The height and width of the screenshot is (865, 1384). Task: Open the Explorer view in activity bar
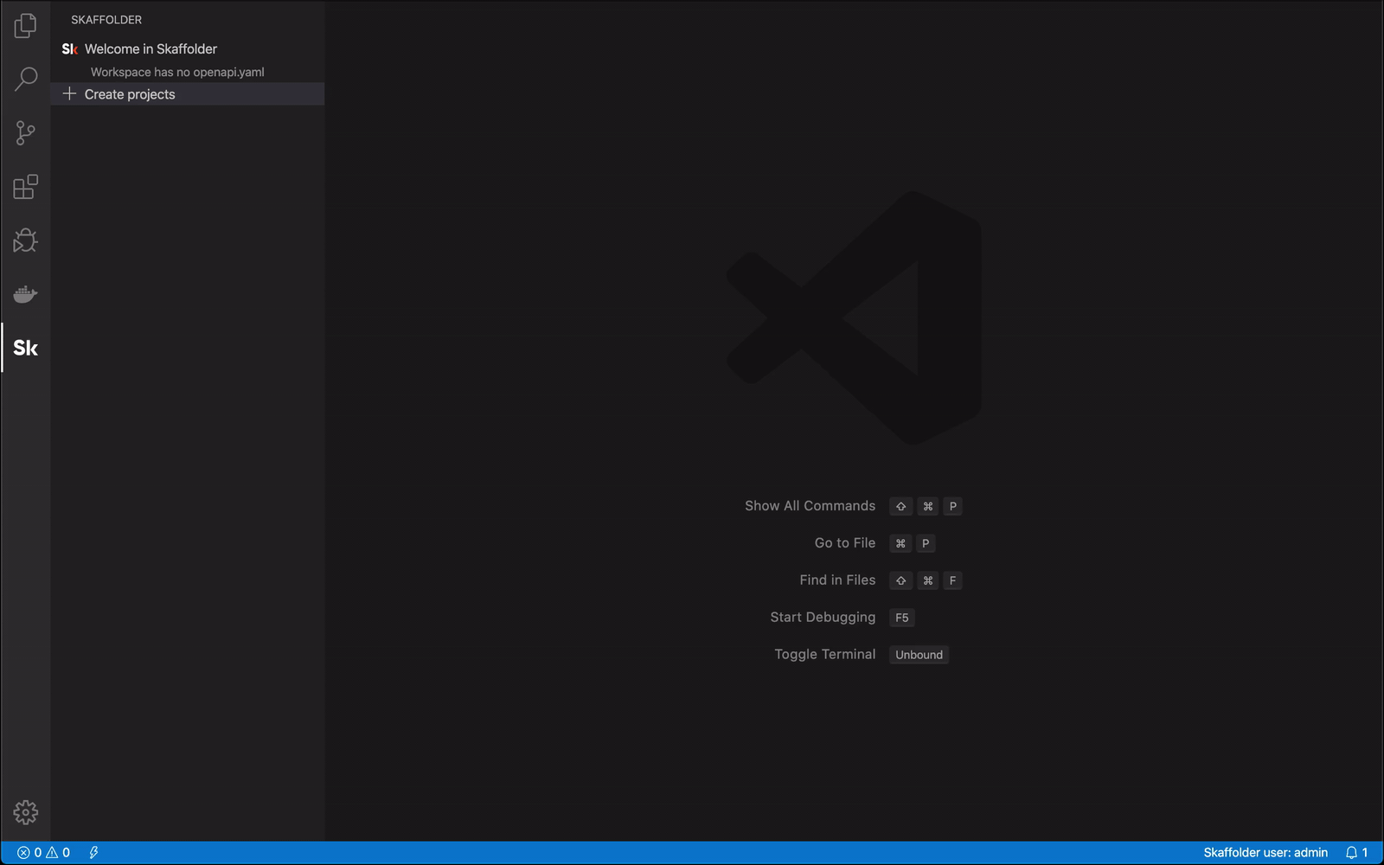pyautogui.click(x=25, y=26)
